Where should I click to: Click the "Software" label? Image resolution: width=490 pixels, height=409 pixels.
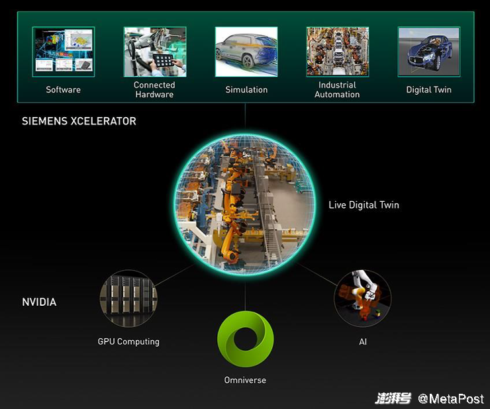pyautogui.click(x=64, y=90)
